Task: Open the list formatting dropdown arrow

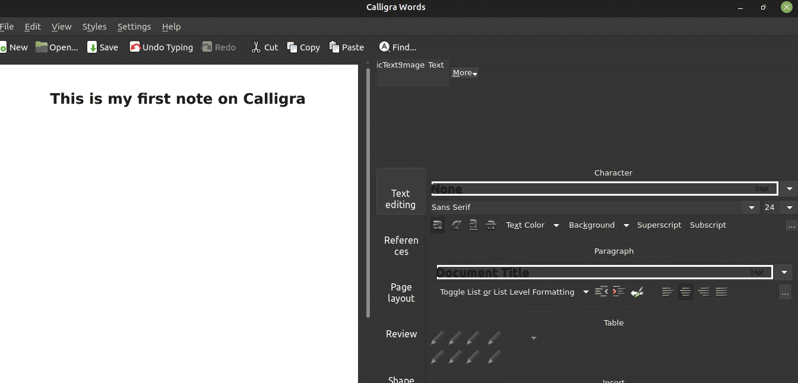Action: pyautogui.click(x=586, y=292)
